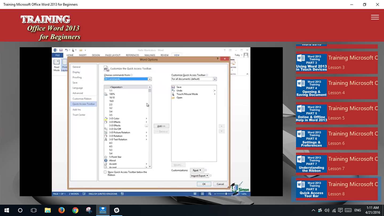
Task: Select the "Lesson 6" text
Action: click(x=336, y=143)
